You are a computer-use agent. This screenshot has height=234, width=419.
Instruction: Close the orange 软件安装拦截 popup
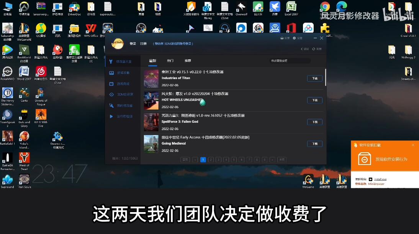[413, 145]
